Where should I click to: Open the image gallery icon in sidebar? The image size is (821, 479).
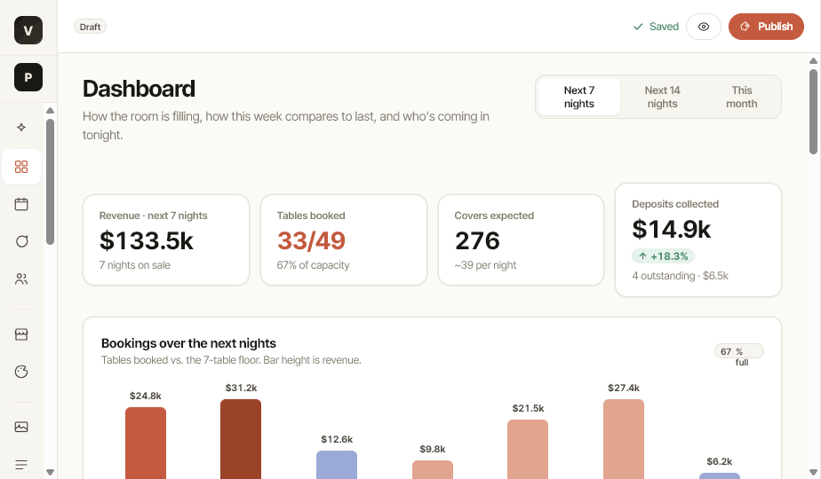pyautogui.click(x=21, y=428)
